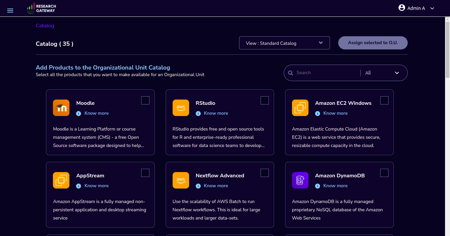Click the Amazon EC2 Windows product icon

300,108
